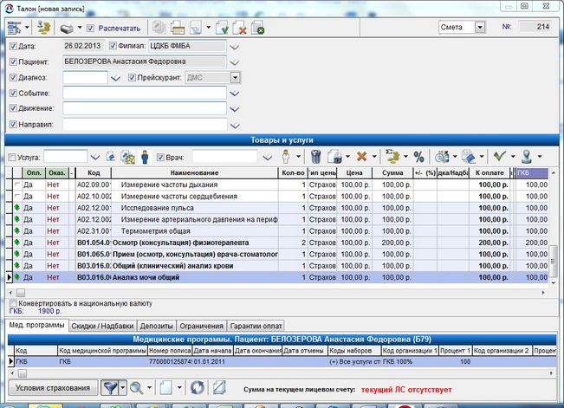Click the Код column header in services table

tap(94, 173)
